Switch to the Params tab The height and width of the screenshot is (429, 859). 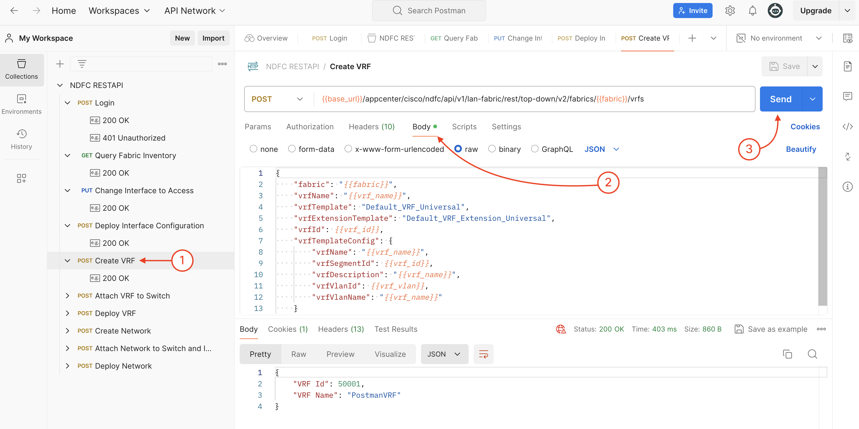(x=258, y=127)
